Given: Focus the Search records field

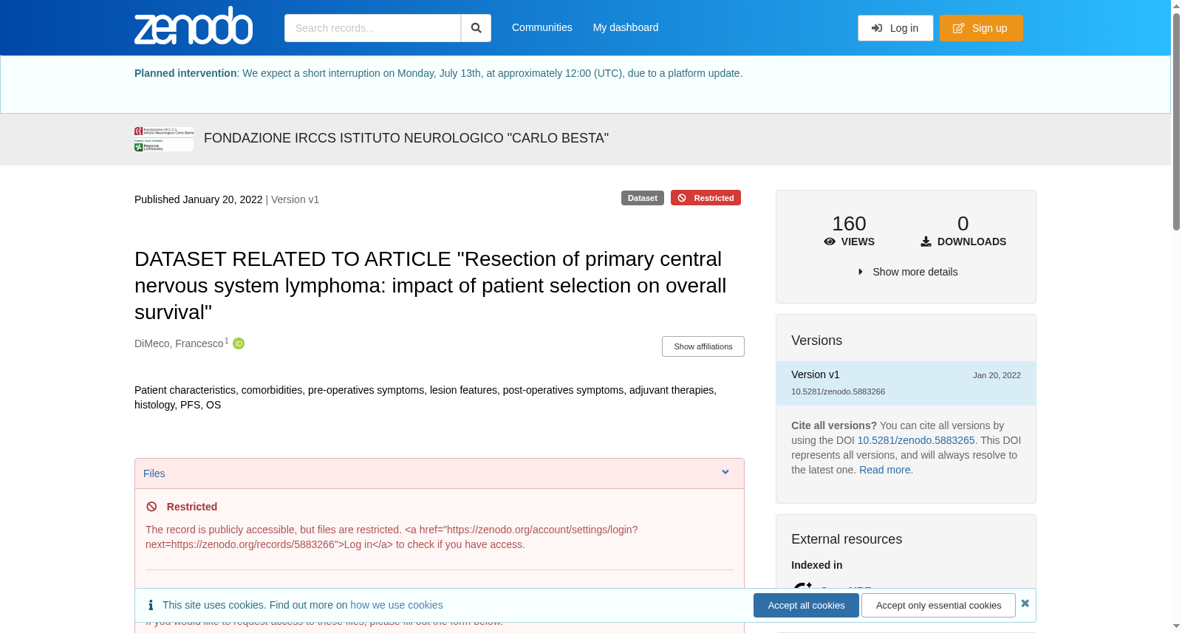Looking at the screenshot, I should click(372, 28).
